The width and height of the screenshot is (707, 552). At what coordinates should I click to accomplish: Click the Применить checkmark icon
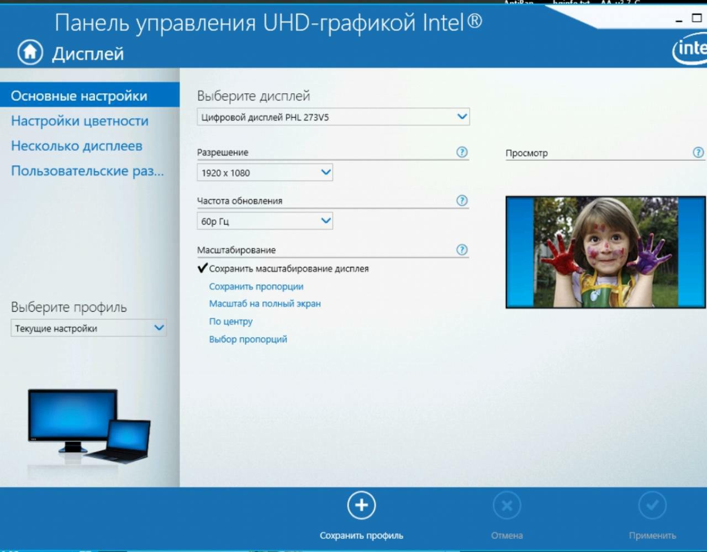click(652, 505)
